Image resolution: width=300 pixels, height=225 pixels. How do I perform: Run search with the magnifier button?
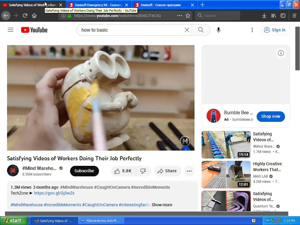pyautogui.click(x=201, y=30)
